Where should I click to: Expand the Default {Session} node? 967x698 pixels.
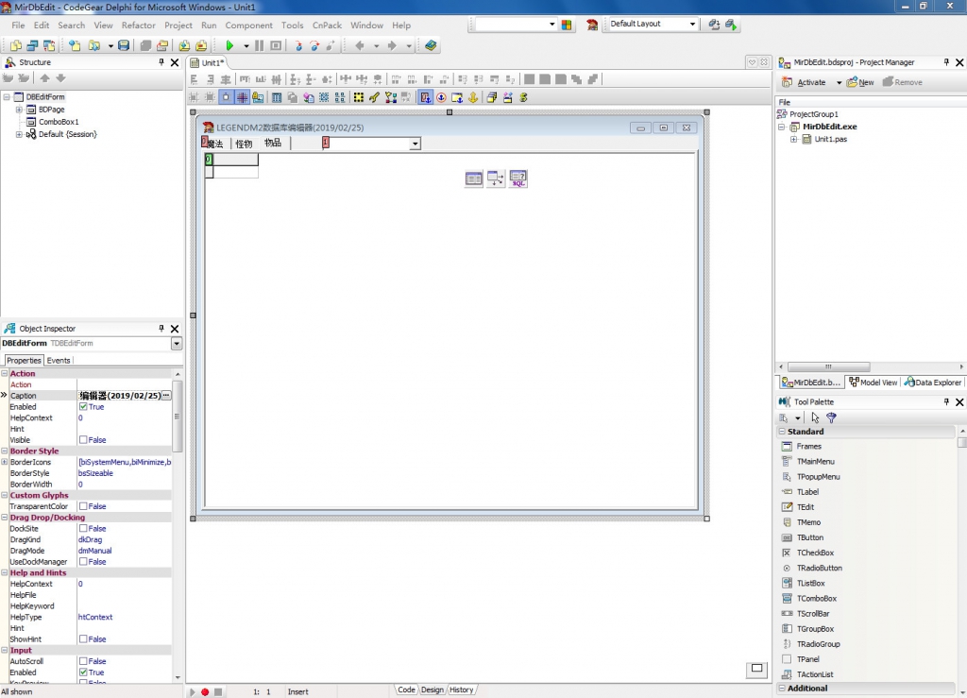click(x=19, y=134)
